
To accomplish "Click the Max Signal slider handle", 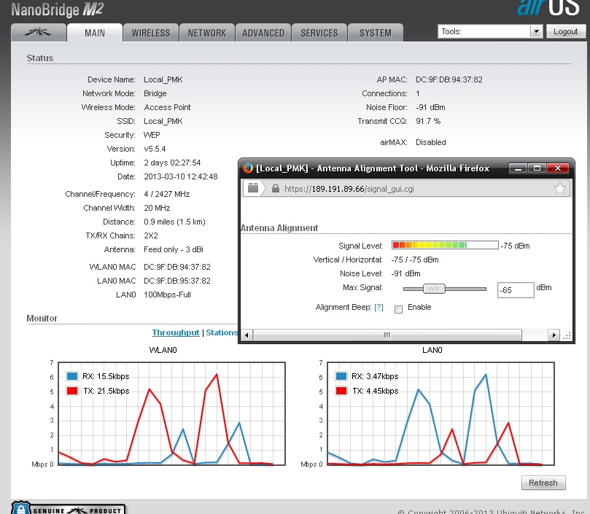I will click(434, 289).
